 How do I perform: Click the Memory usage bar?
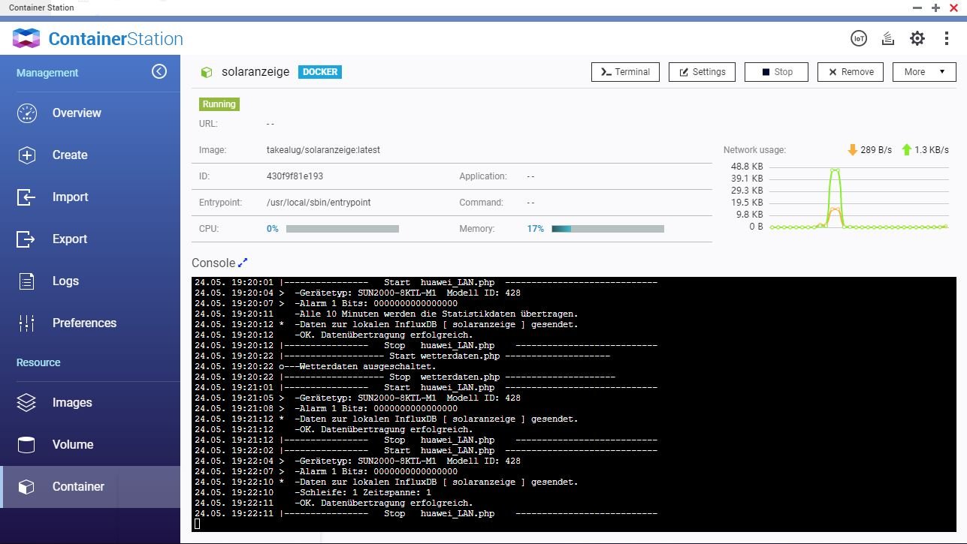coord(607,229)
